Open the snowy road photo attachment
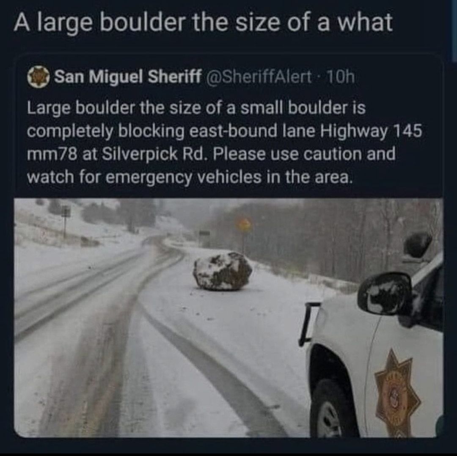The image size is (457, 456). (228, 318)
